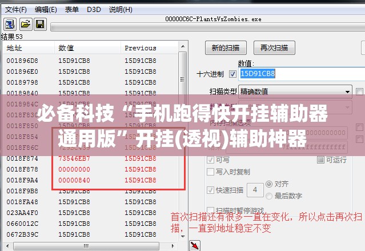The height and width of the screenshot is (251, 365).
Task: Click the 数值 input field with 15D91CB8
Action: (302, 74)
